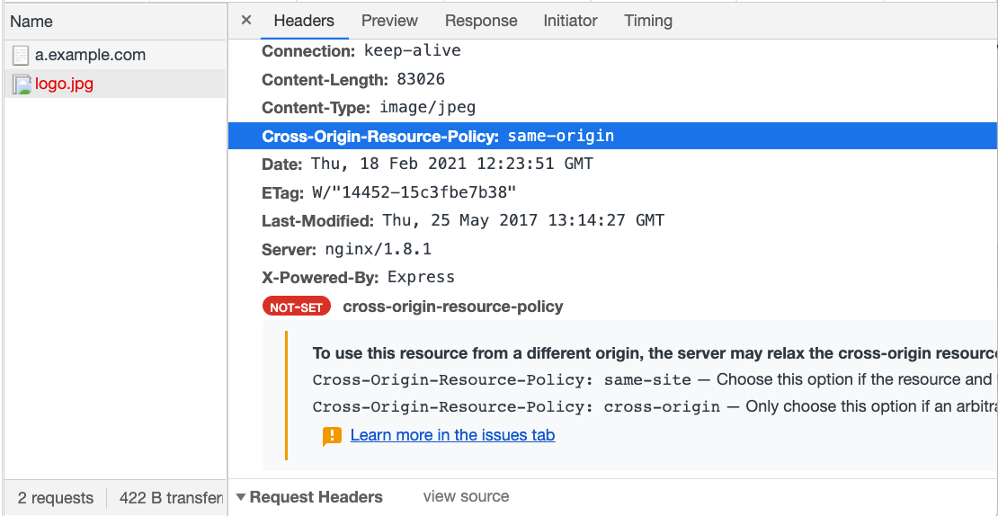The height and width of the screenshot is (516, 998).
Task: Open the Timing tab
Action: tap(648, 21)
